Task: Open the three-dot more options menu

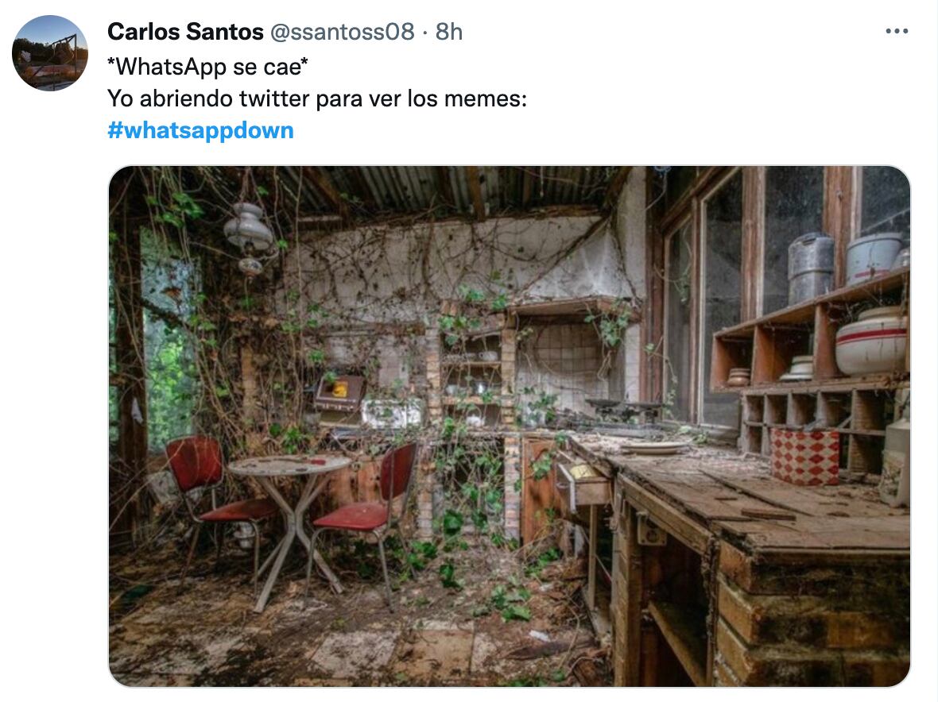Action: [897, 31]
